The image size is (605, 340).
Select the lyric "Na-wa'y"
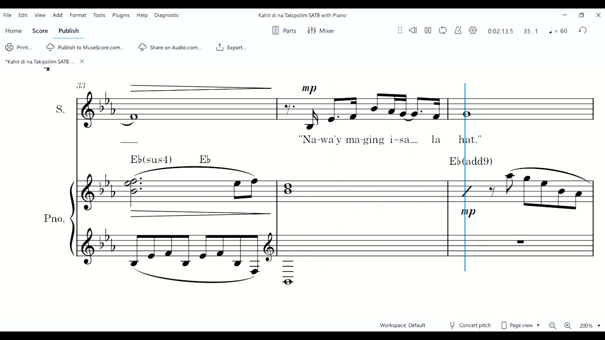tap(320, 140)
